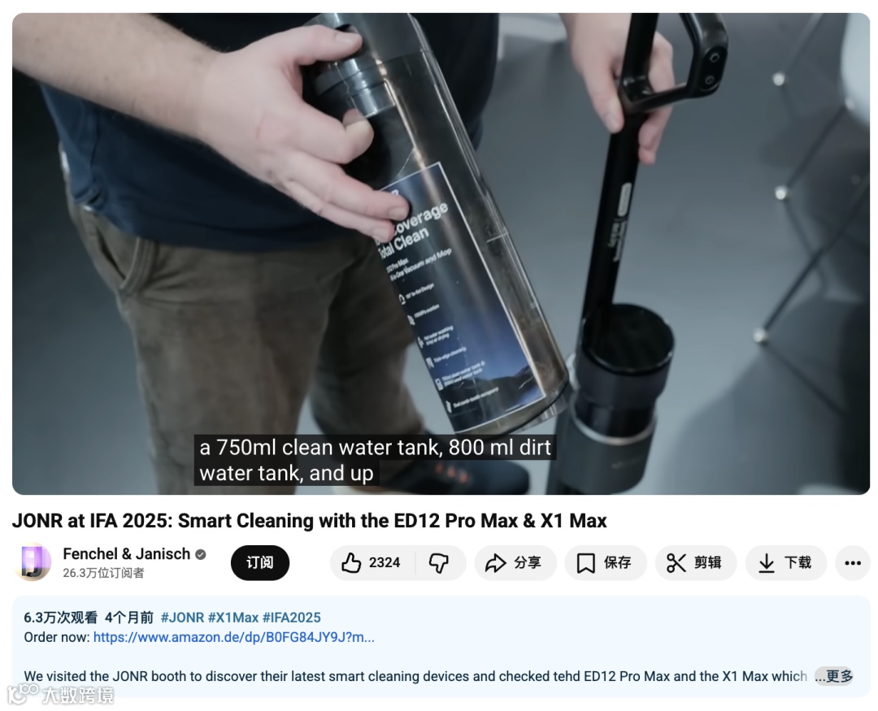The width and height of the screenshot is (878, 711).
Task: Click the download arrow icon
Action: pyautogui.click(x=766, y=562)
